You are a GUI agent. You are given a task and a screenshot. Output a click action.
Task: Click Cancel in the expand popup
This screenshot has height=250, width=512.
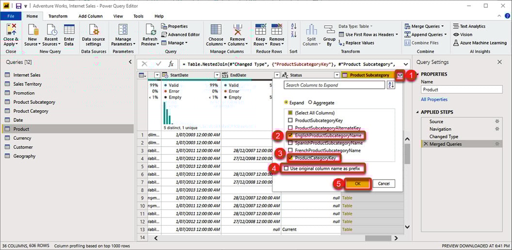[x=384, y=183]
